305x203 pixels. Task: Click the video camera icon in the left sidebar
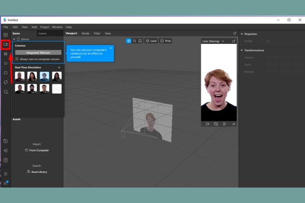click(6, 45)
